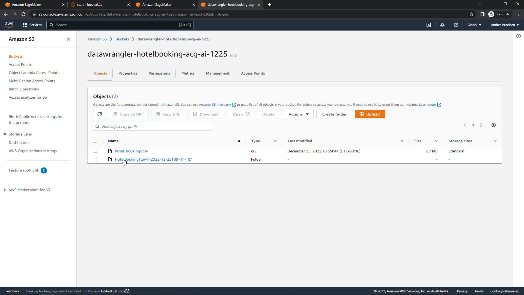Sort by the Size column arrow
The image size is (524, 295).
(x=436, y=141)
